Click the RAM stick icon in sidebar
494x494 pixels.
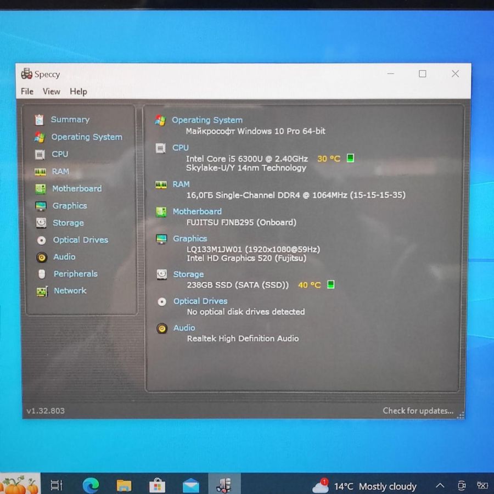tap(40, 172)
